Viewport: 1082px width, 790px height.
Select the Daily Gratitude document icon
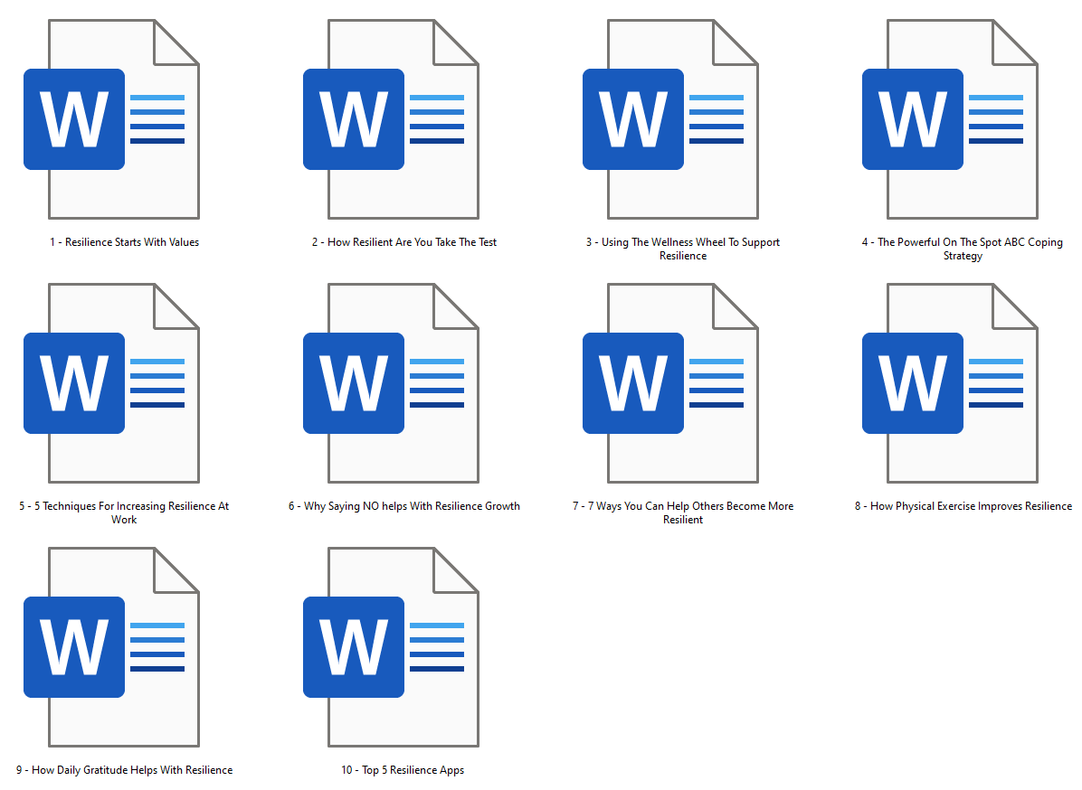tap(111, 647)
